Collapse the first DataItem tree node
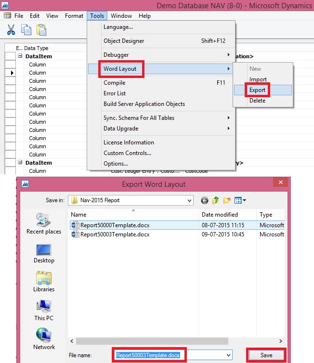The image size is (314, 363). 20,56
